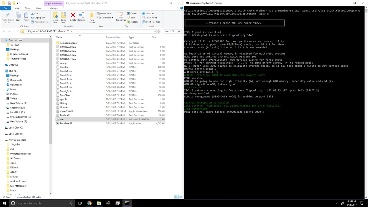Expand the Open button dropdown arrow
The image size is (368, 207).
click(138, 14)
